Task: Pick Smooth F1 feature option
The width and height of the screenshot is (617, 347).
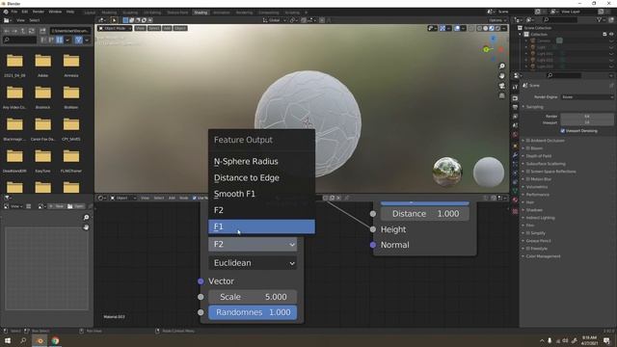Action: pyautogui.click(x=261, y=194)
